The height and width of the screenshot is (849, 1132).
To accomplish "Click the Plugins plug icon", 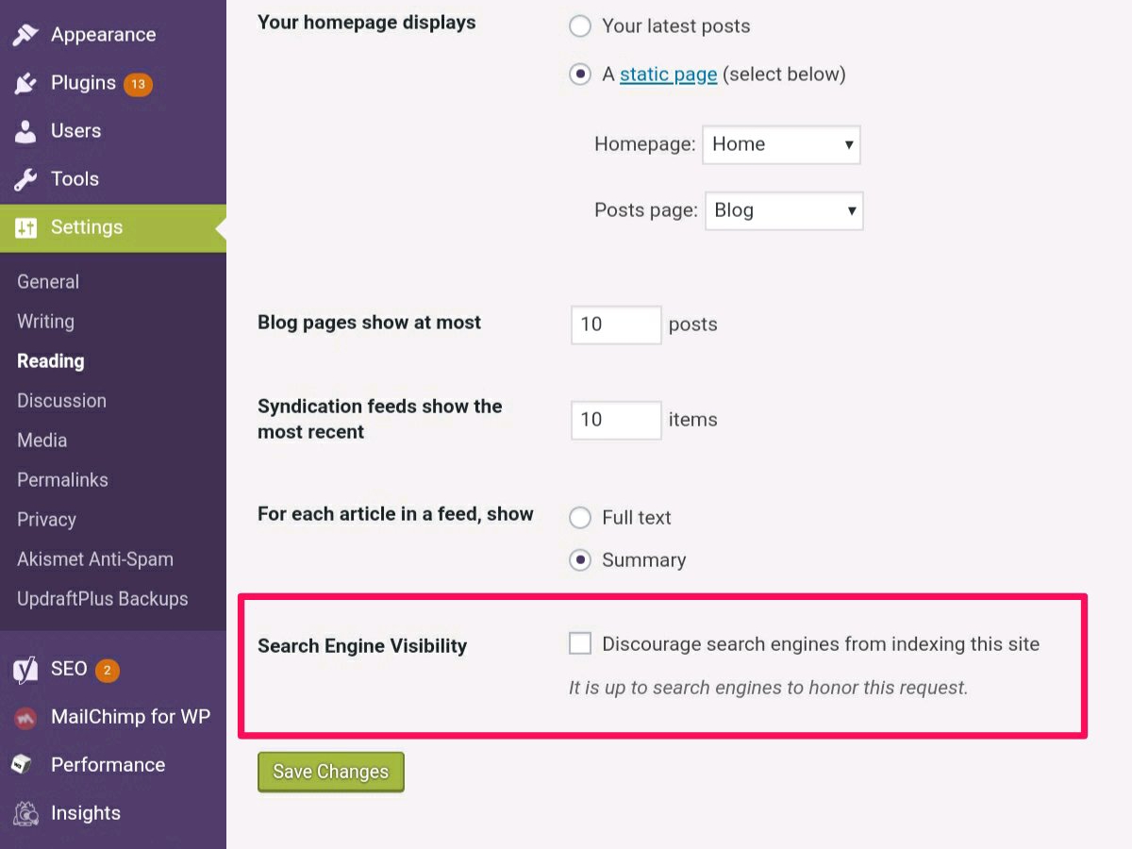I will [25, 83].
